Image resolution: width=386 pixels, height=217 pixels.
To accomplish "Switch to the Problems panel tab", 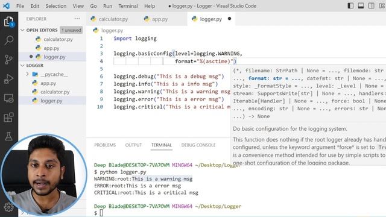I will pyautogui.click(x=105, y=145).
